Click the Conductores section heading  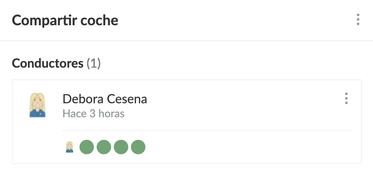[x=47, y=63]
